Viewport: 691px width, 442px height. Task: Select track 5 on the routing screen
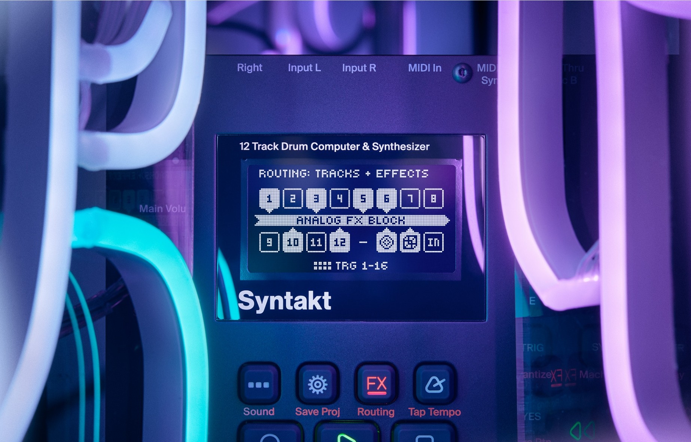pyautogui.click(x=363, y=200)
